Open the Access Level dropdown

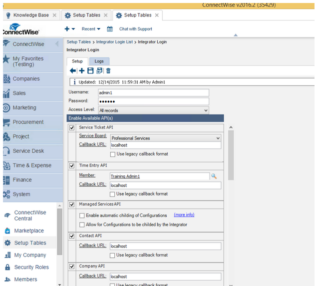[x=153, y=110]
